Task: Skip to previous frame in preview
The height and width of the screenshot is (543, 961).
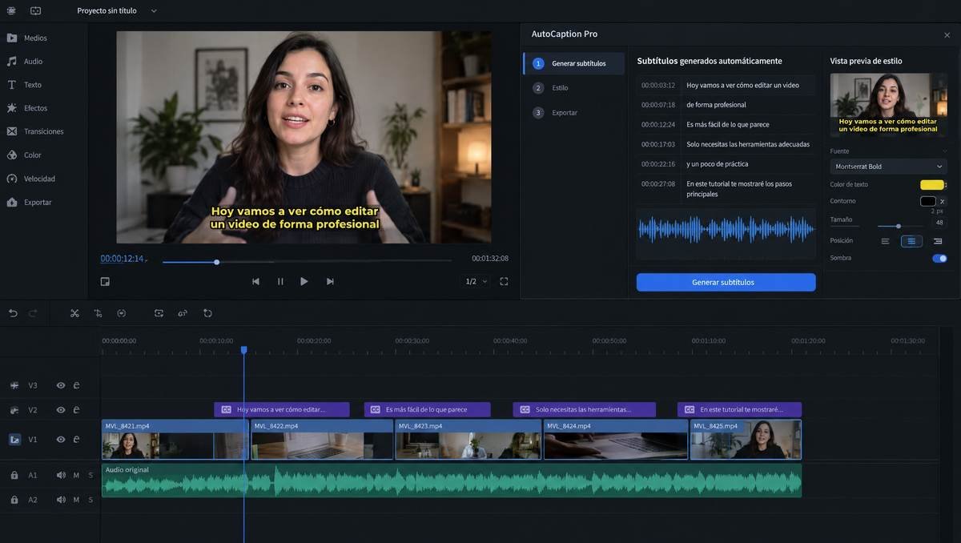Action: (x=255, y=281)
